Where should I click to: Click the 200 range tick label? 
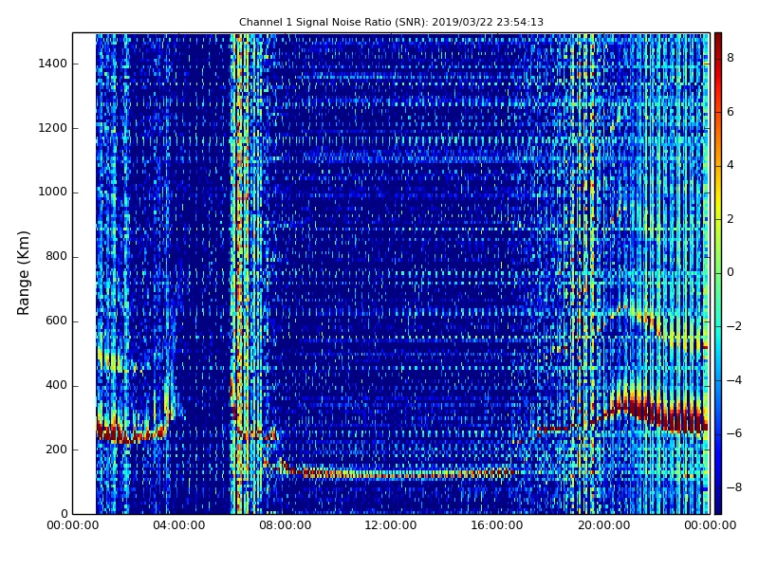(56, 450)
